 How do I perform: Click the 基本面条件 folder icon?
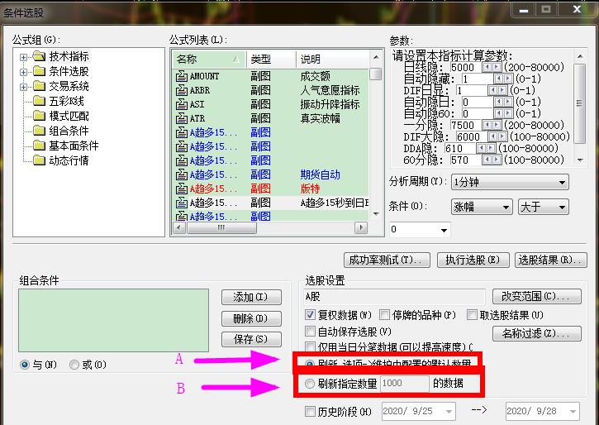click(38, 146)
